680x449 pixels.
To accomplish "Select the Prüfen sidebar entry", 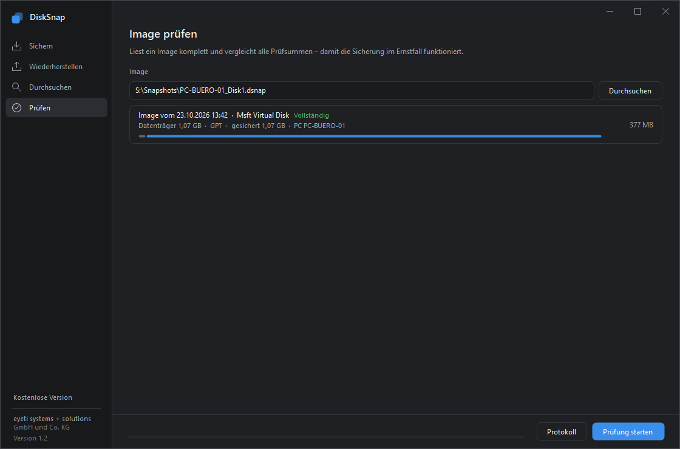I will click(56, 108).
